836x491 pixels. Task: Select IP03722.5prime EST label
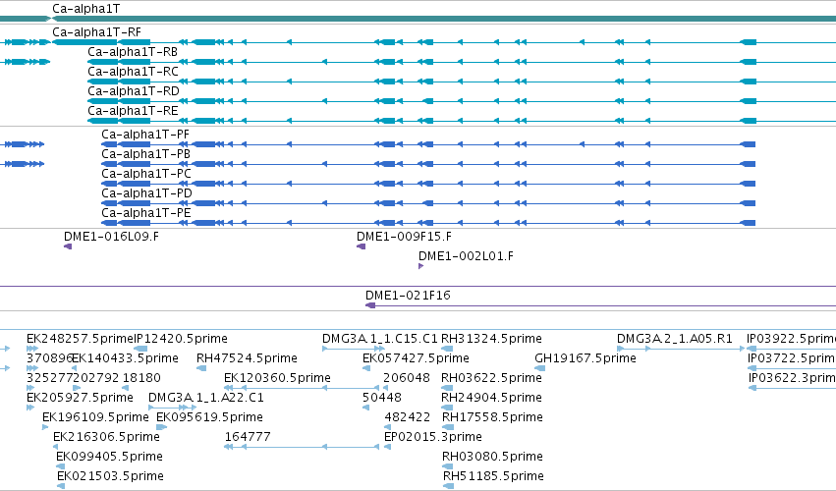point(792,358)
